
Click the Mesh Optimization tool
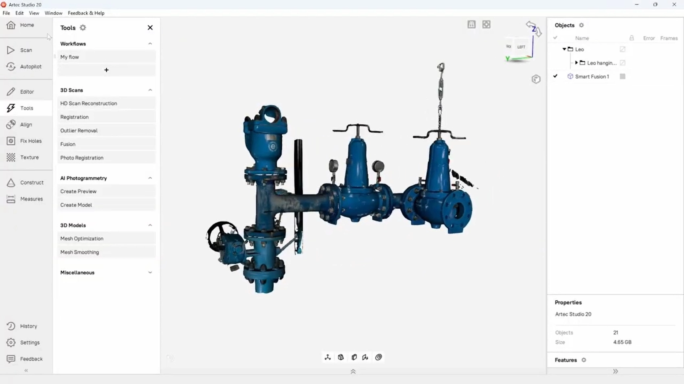point(82,239)
